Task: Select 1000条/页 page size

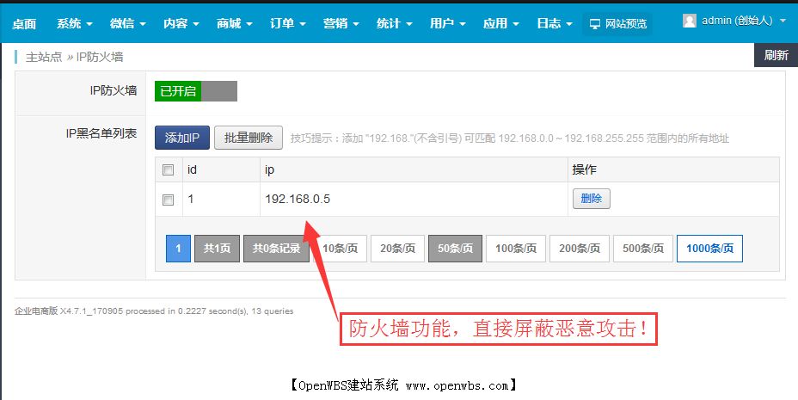Action: pyautogui.click(x=709, y=248)
